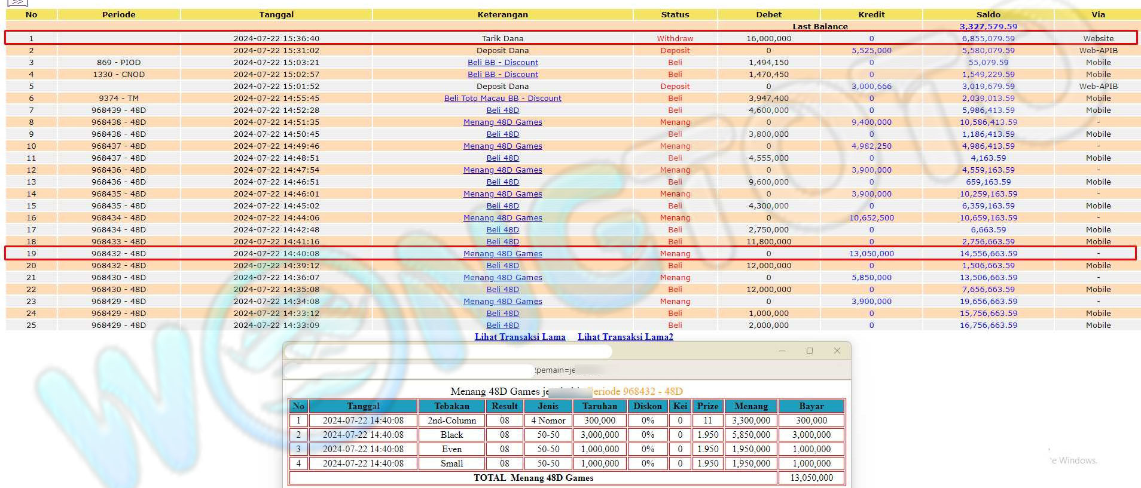Open Menang 48D Games at 14:44:06
The width and height of the screenshot is (1141, 488).
pos(502,217)
